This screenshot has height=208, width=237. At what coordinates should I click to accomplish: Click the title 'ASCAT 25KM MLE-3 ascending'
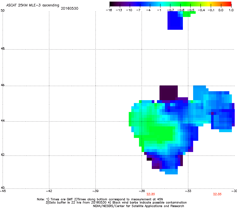[x=33, y=5]
